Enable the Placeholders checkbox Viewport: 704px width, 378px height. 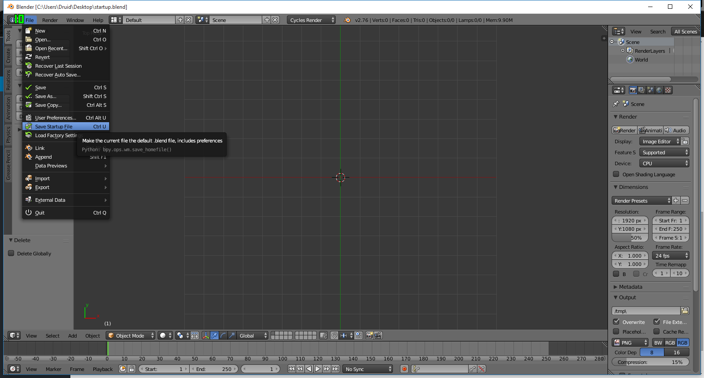point(616,331)
